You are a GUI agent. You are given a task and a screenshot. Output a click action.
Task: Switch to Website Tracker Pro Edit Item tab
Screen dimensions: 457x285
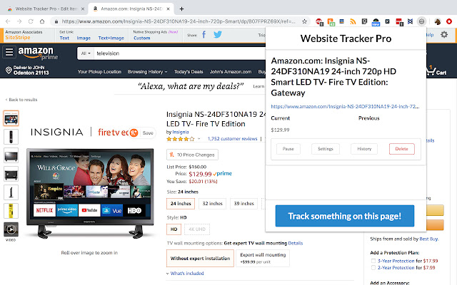[46, 9]
